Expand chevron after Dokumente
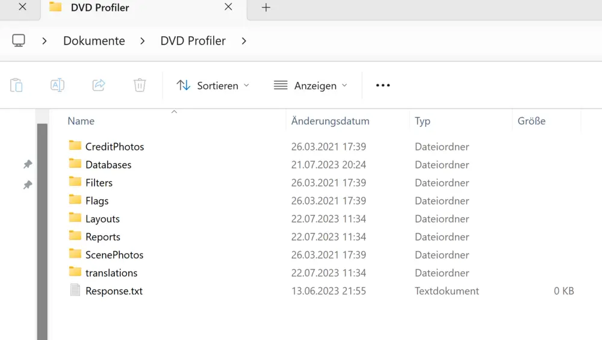Screen dimensions: 602x340 (143, 41)
